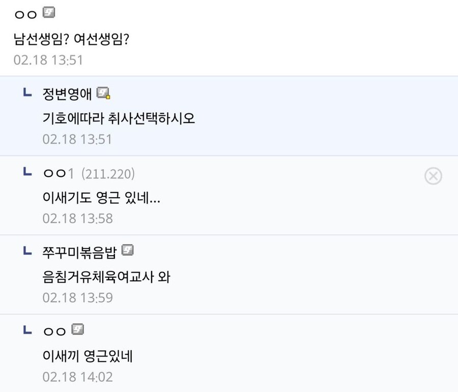Click the gallery icon next to 쭈꾸미볶음밥

pyautogui.click(x=130, y=250)
